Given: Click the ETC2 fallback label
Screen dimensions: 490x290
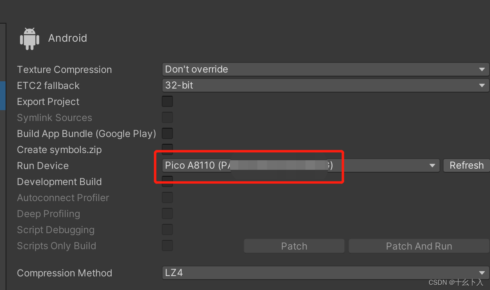Looking at the screenshot, I should click(48, 86).
